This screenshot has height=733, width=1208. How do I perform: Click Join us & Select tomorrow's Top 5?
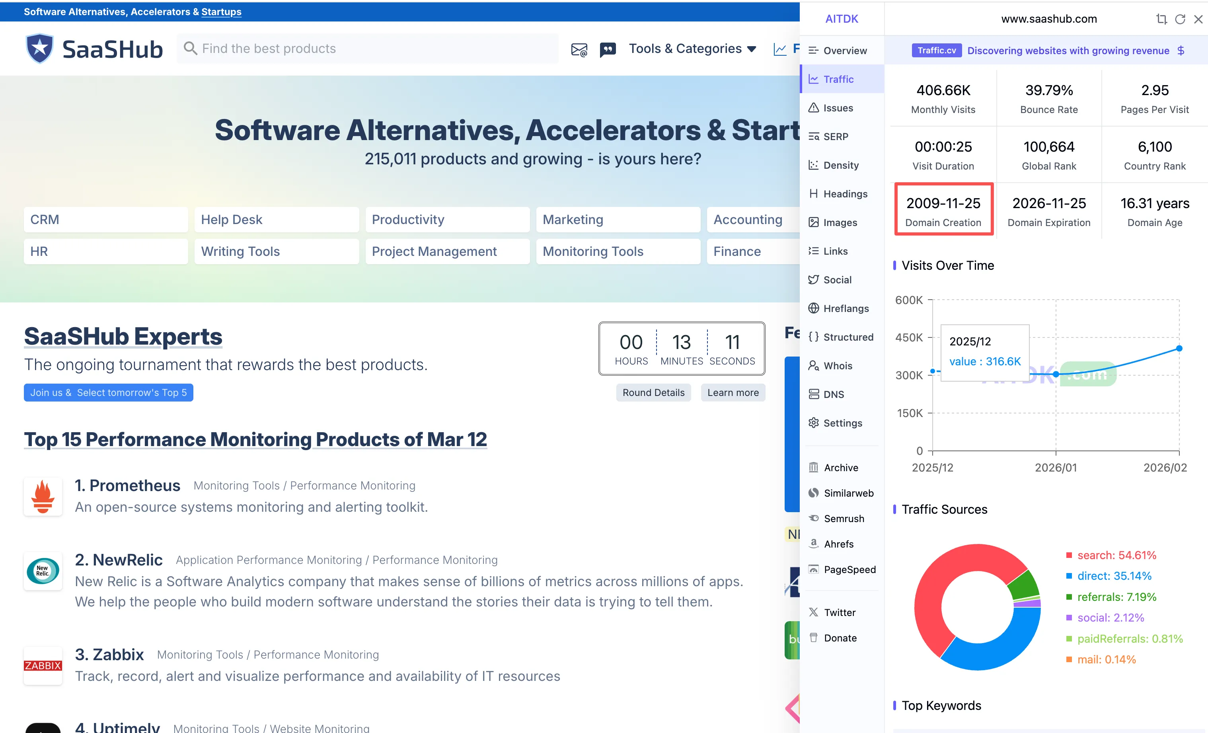[108, 392]
